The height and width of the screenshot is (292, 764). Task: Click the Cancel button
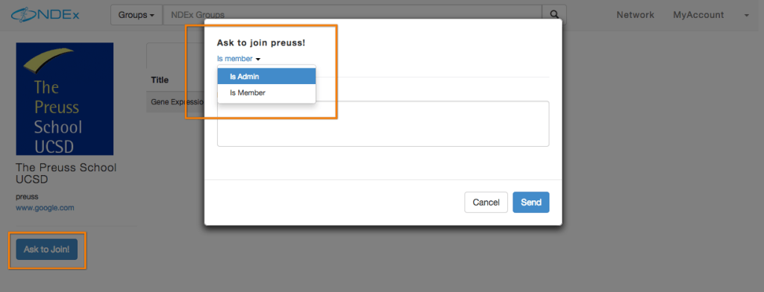point(486,203)
